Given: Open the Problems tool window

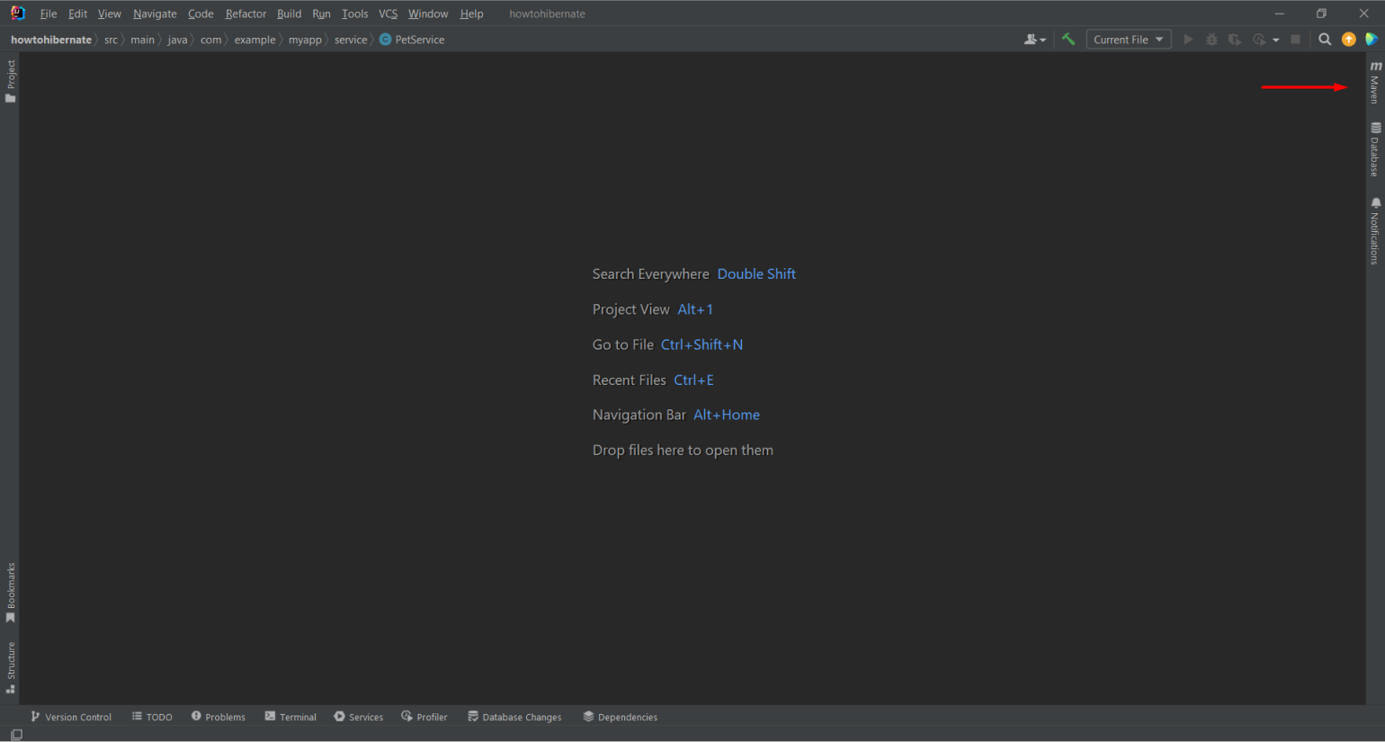Looking at the screenshot, I should click(x=218, y=717).
